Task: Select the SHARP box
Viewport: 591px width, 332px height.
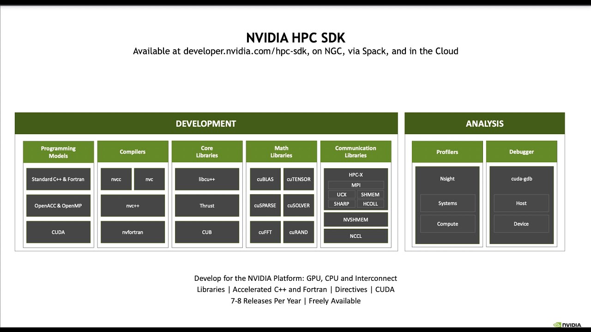Action: [342, 204]
